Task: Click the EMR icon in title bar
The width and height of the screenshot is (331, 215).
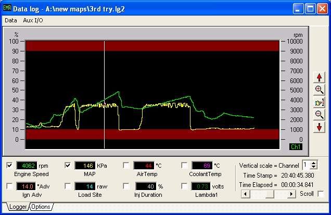Action: [x=7, y=9]
